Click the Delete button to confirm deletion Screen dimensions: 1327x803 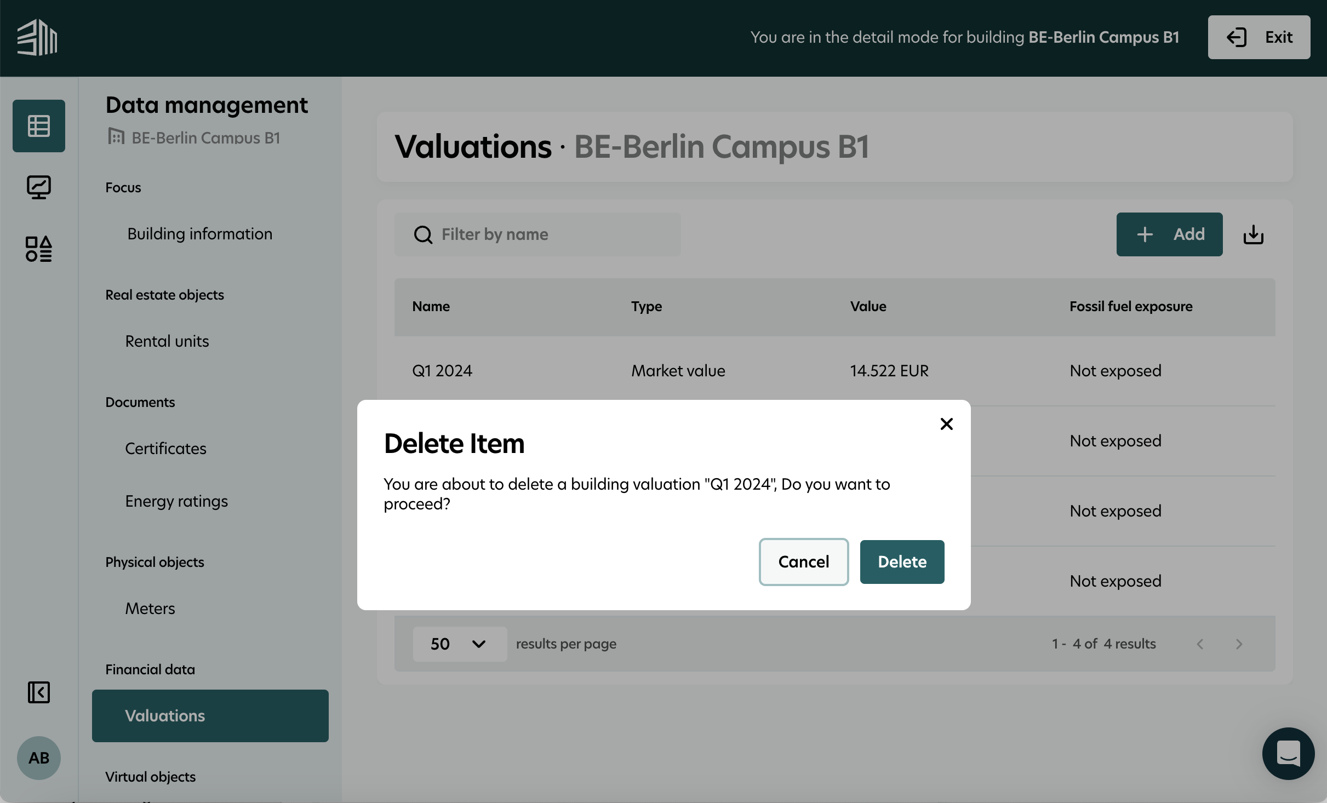[x=901, y=561]
